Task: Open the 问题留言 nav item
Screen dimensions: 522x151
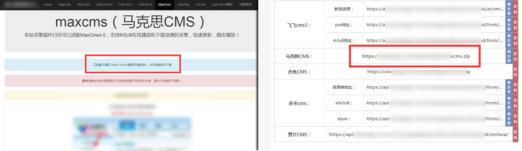Action: click(246, 5)
